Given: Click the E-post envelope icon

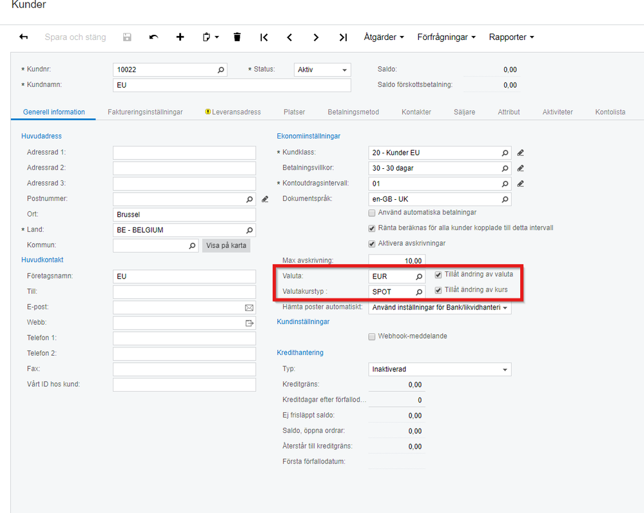Looking at the screenshot, I should [249, 307].
